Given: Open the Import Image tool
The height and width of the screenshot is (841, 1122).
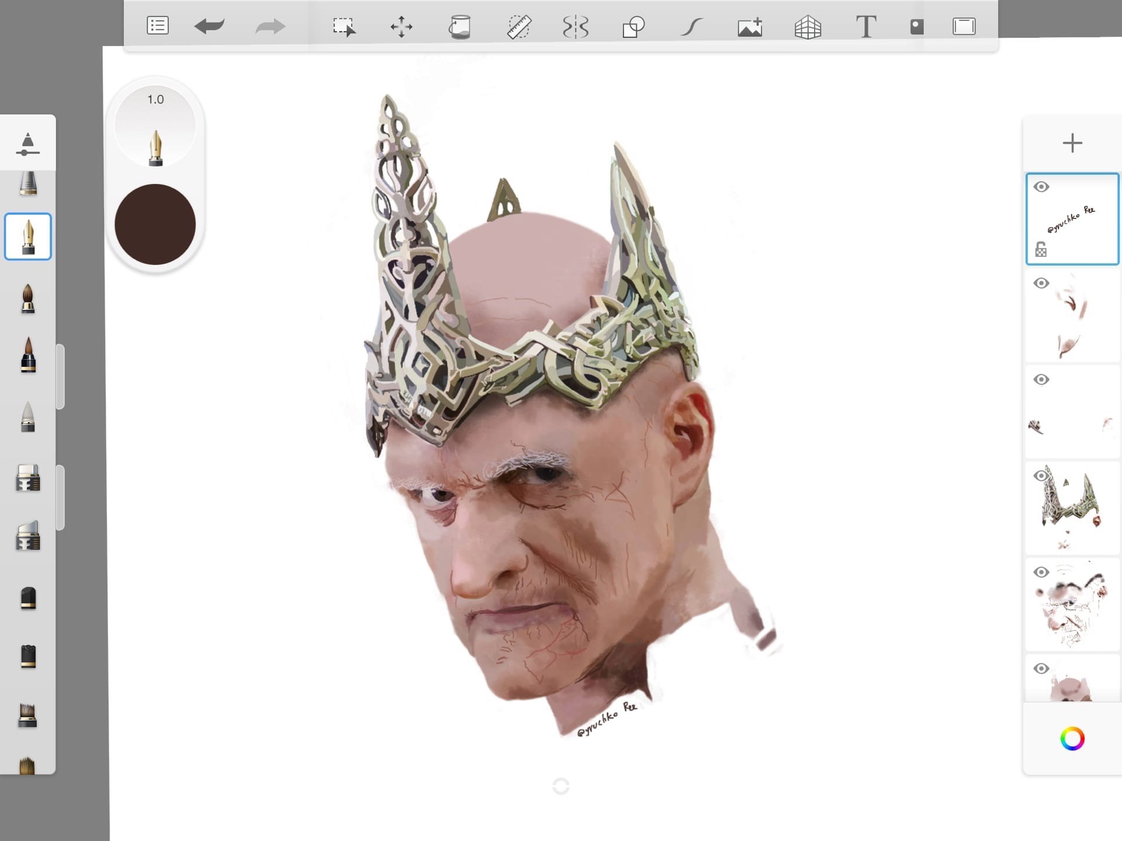Looking at the screenshot, I should click(x=750, y=27).
